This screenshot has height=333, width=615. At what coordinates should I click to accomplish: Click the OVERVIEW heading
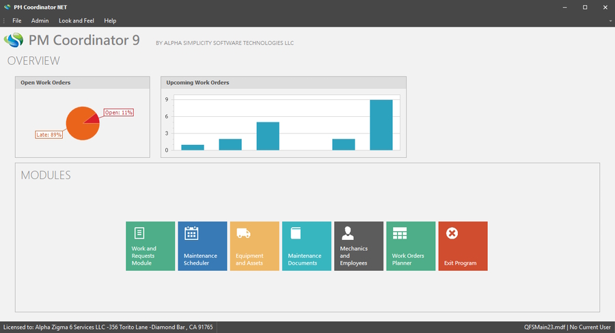coord(33,61)
